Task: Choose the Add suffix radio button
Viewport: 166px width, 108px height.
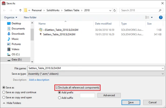Action: [60, 98]
